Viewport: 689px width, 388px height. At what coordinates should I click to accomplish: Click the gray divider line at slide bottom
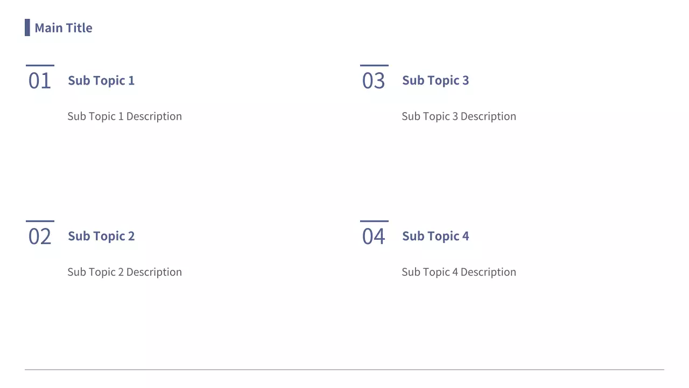pos(344,370)
